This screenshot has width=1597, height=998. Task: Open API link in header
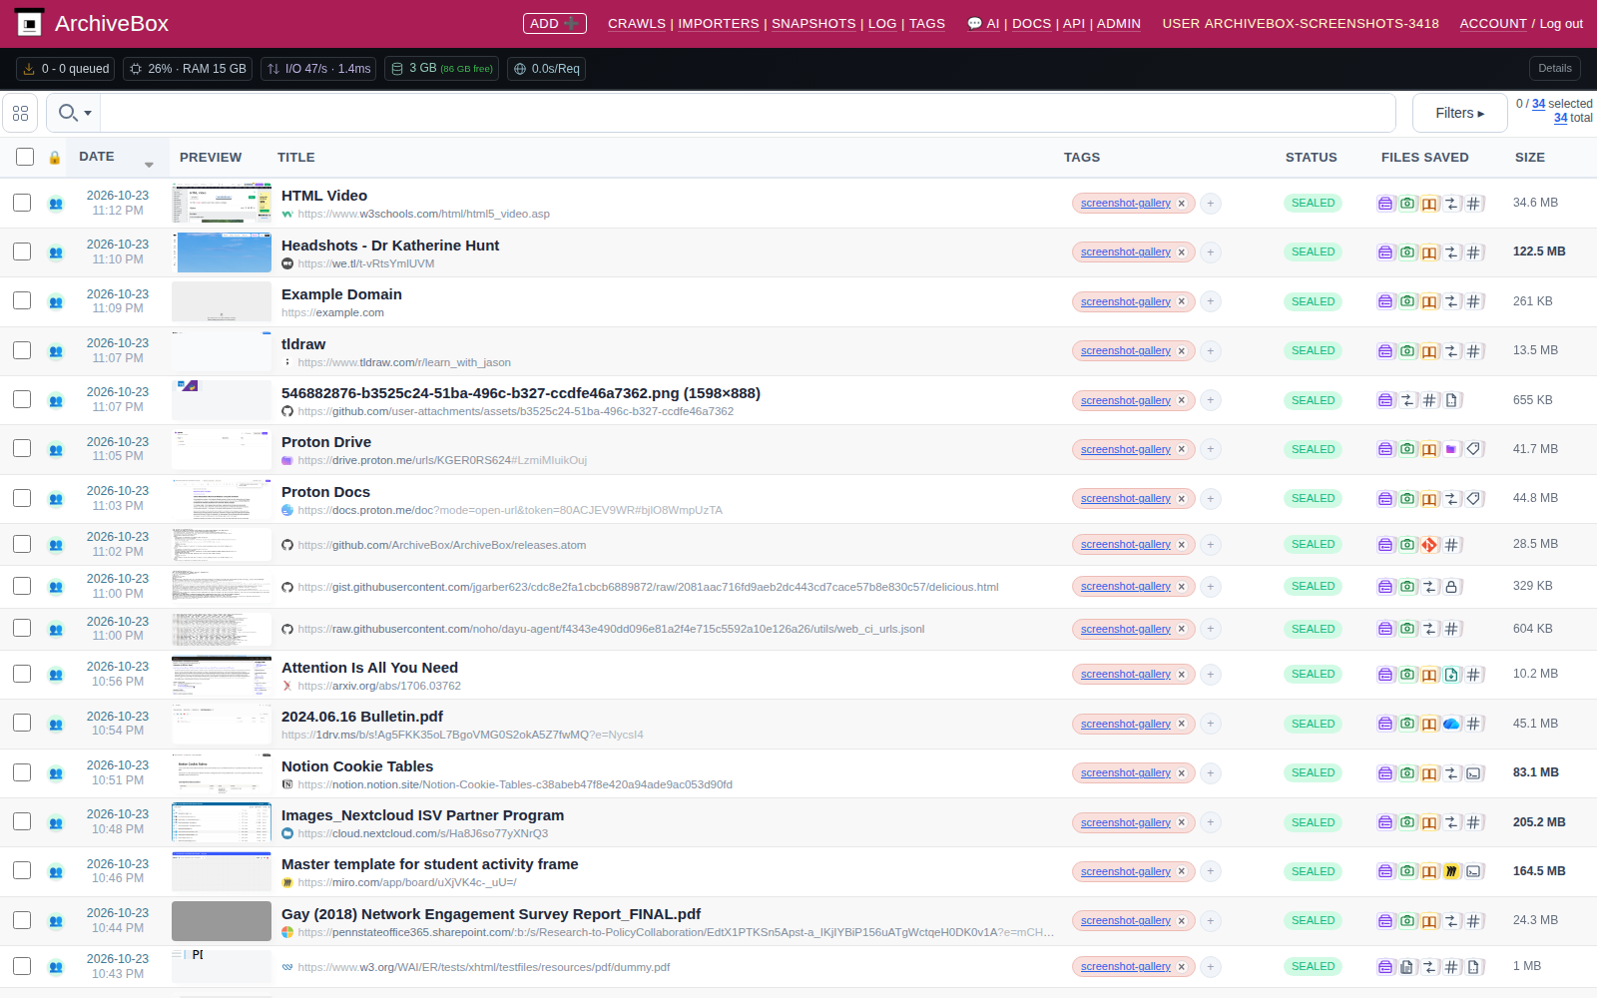(x=1074, y=24)
